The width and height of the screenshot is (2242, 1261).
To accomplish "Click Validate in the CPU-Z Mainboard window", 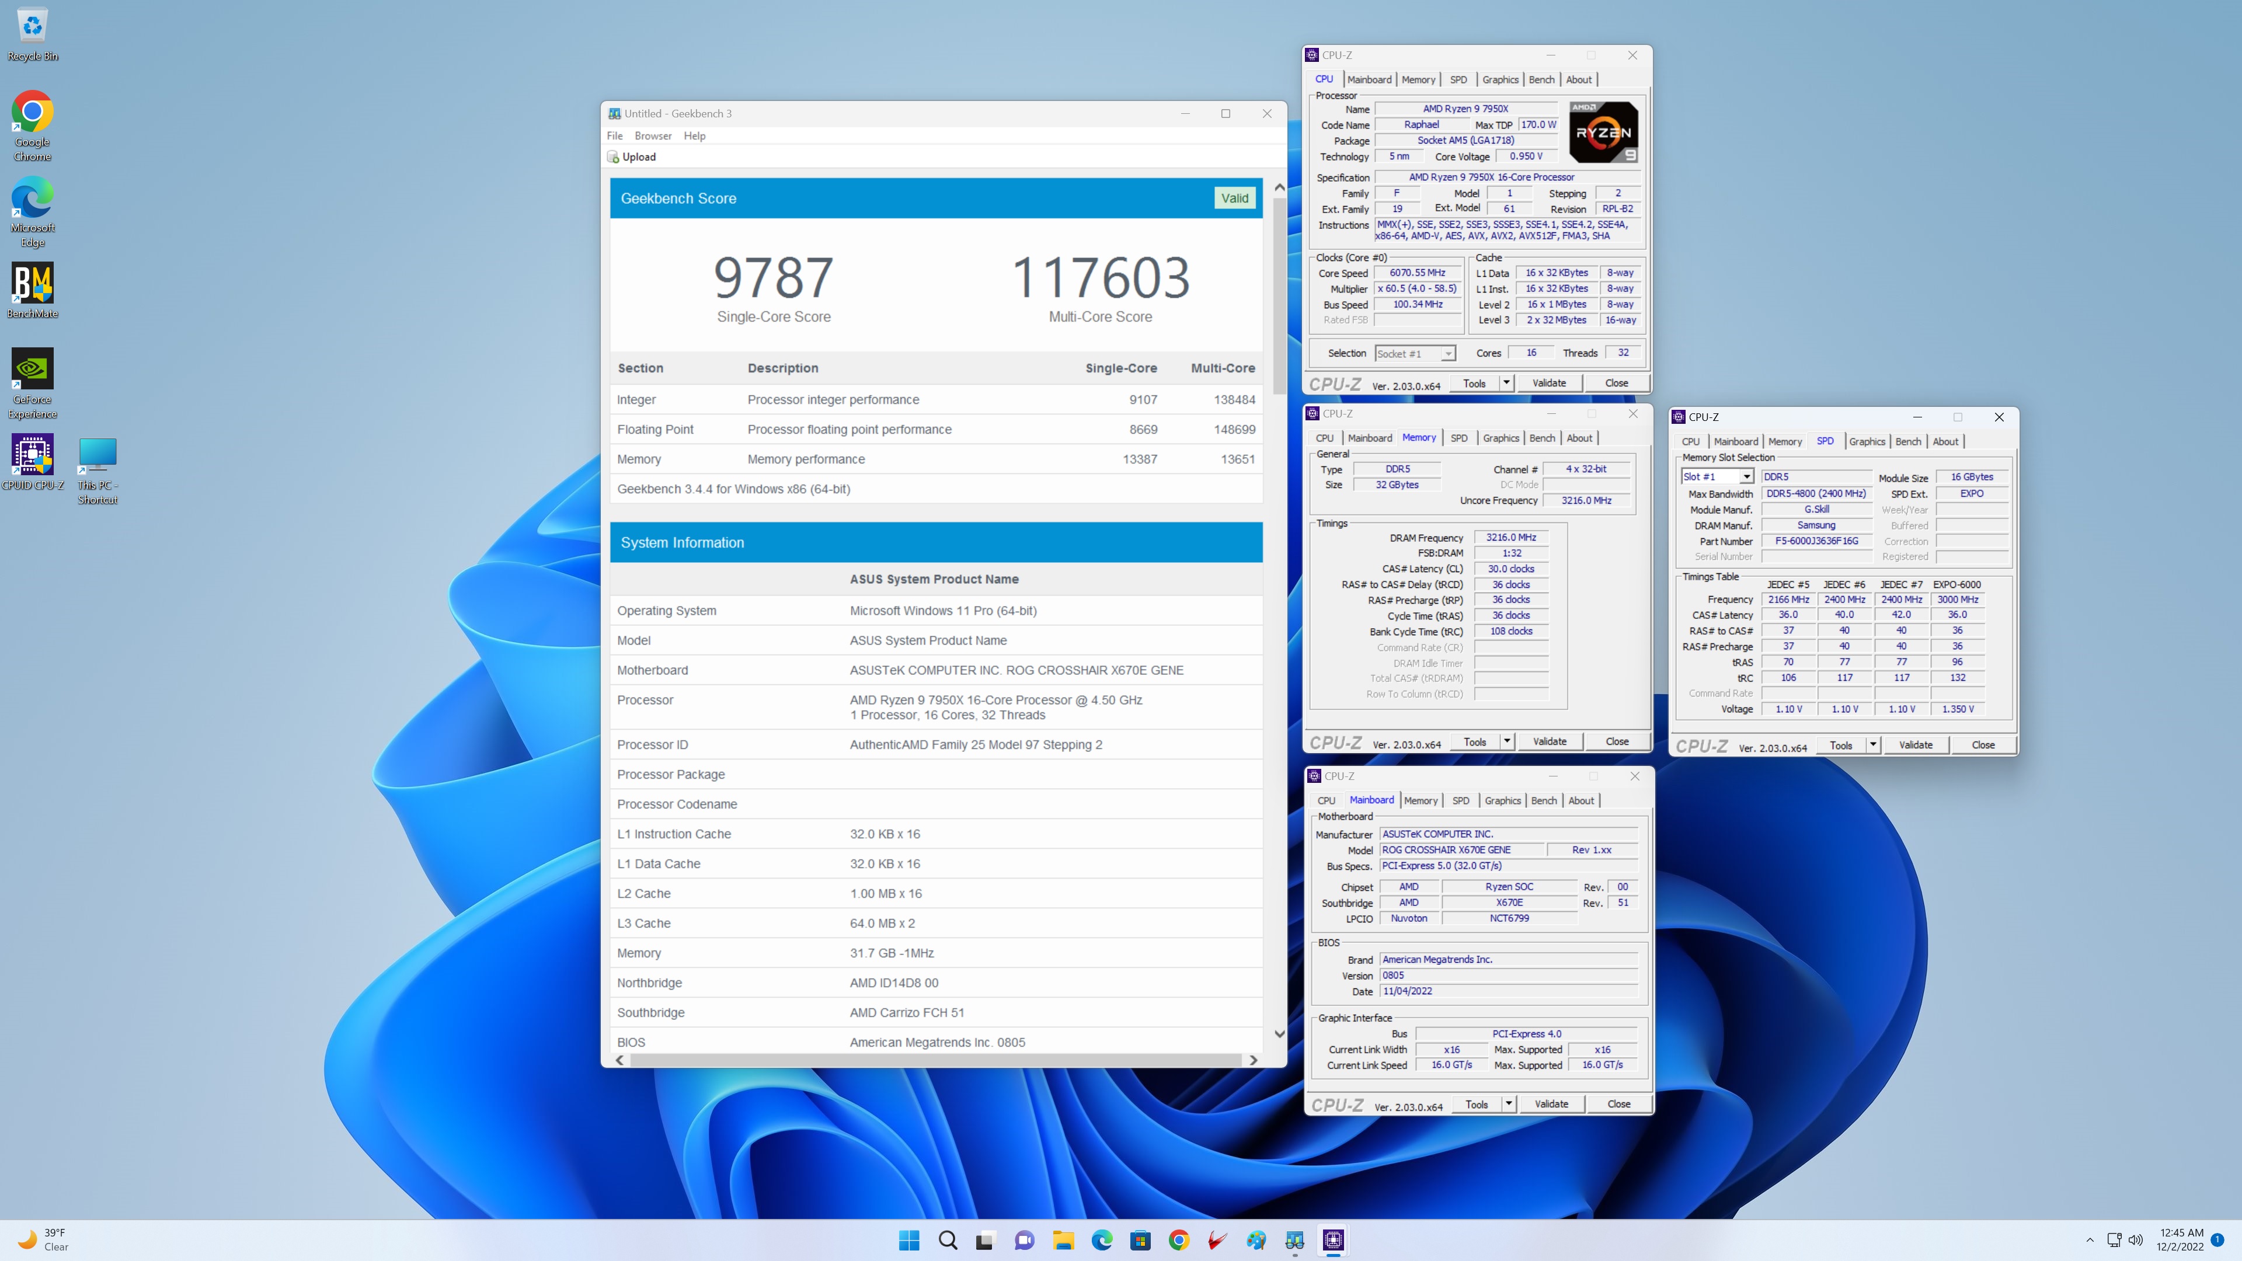I will (x=1551, y=1103).
